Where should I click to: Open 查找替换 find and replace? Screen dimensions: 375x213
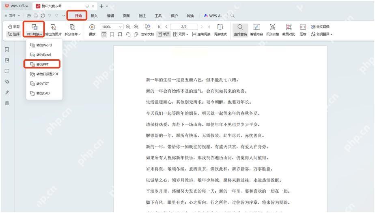click(240, 30)
